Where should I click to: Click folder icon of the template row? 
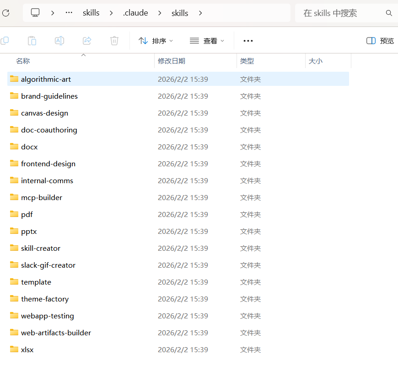point(14,281)
